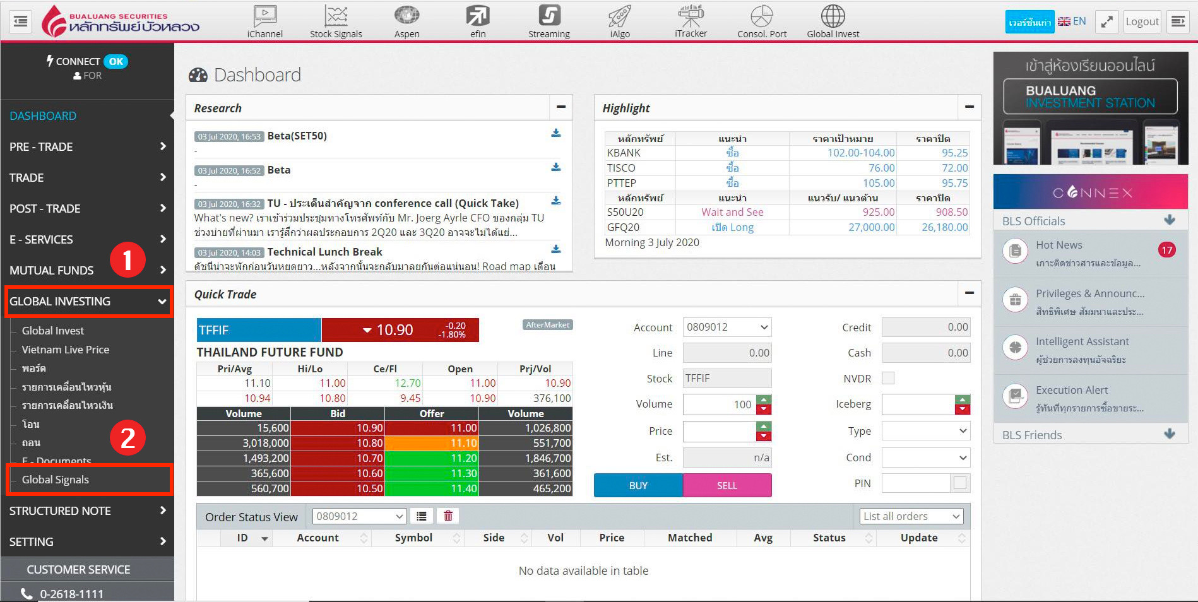
Task: Toggle fullscreen expand icon
Action: pyautogui.click(x=1106, y=21)
